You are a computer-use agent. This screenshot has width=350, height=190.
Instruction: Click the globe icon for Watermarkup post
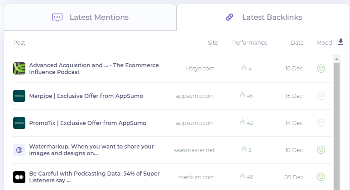19,150
